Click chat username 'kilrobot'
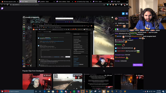 coord(119,45)
